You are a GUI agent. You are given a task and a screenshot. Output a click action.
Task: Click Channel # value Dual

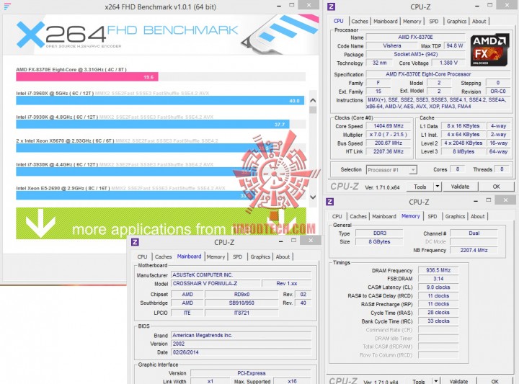click(x=474, y=233)
